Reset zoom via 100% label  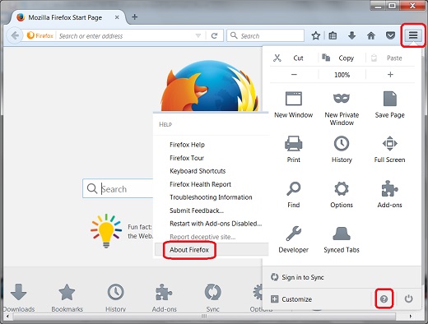point(342,75)
